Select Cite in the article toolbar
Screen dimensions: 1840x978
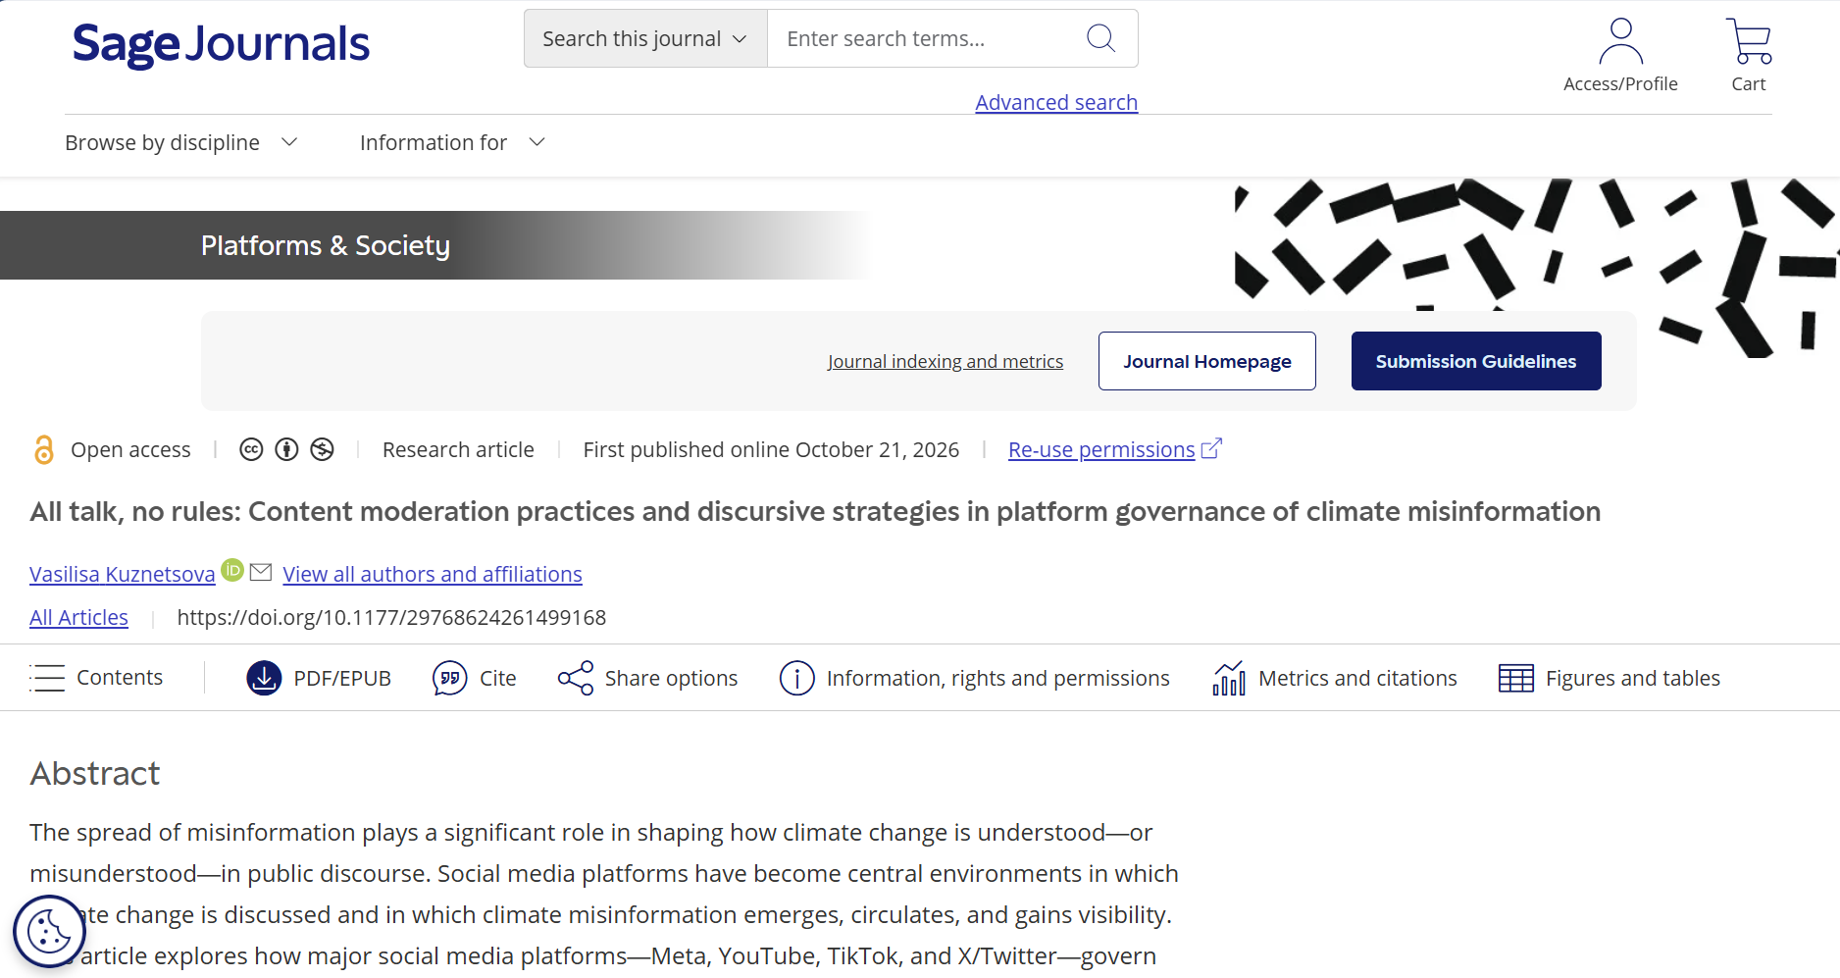pyautogui.click(x=475, y=678)
